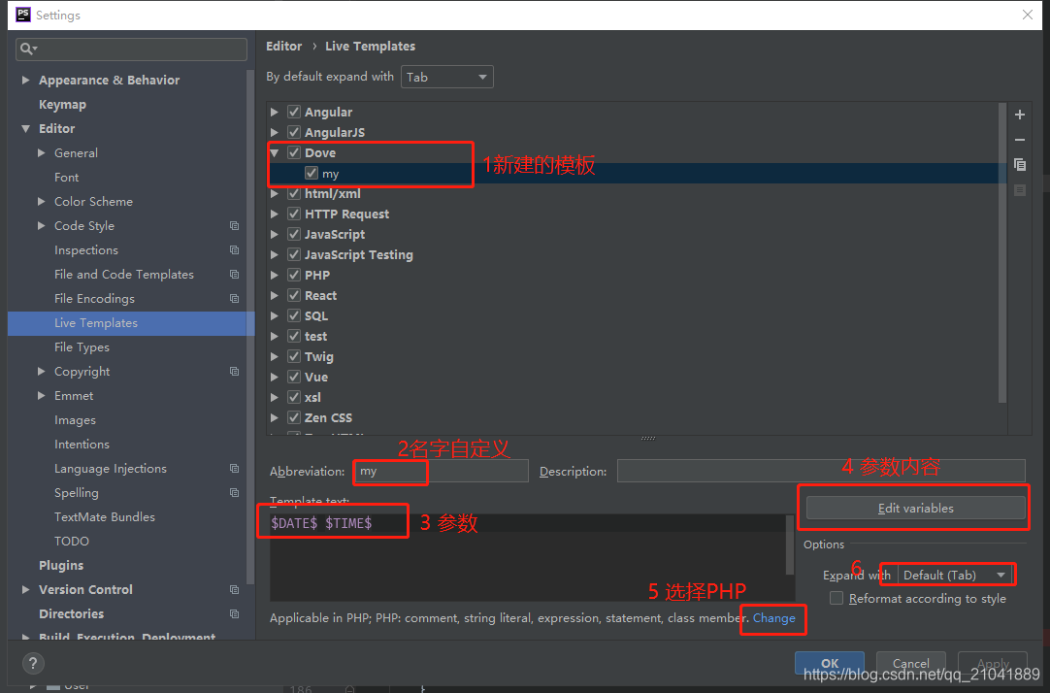This screenshot has height=693, width=1050.
Task: Collapse the Dove template group
Action: [275, 152]
